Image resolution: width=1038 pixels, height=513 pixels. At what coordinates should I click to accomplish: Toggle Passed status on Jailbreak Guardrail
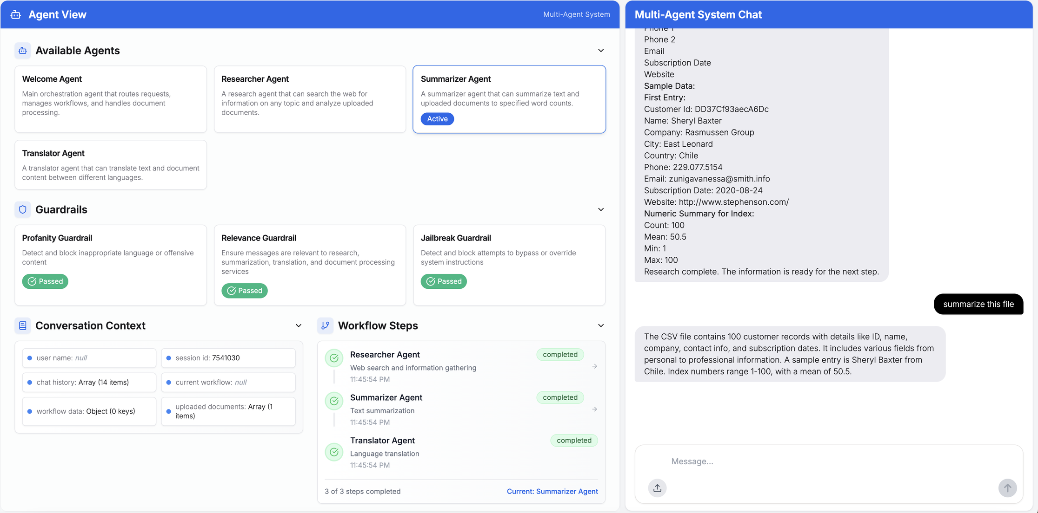[x=444, y=281]
